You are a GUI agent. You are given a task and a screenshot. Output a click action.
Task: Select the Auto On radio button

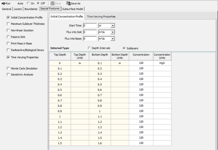tap(28, 3)
